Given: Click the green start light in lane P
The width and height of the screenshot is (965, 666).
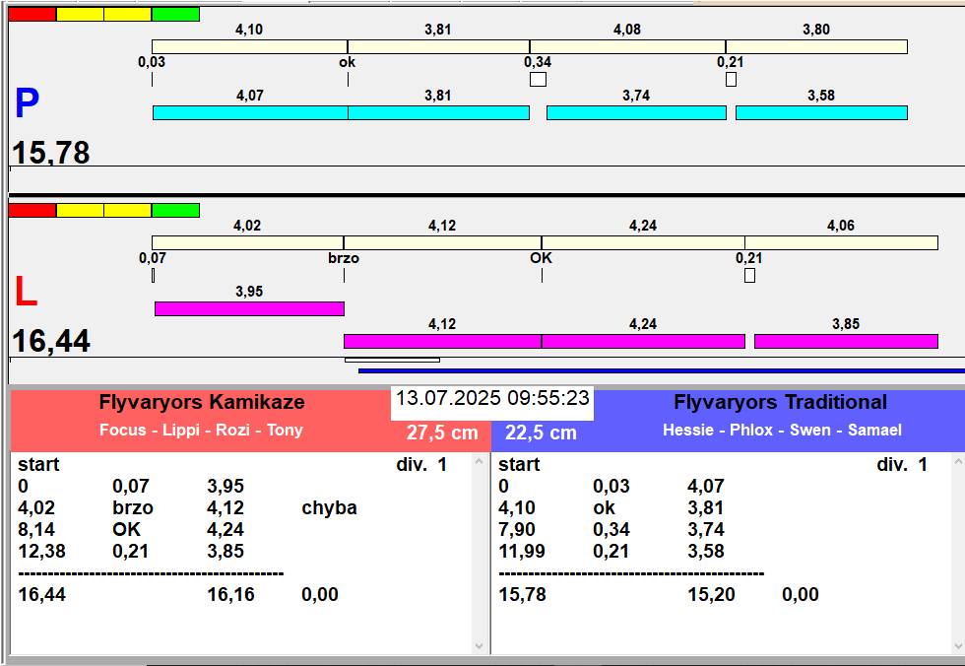Looking at the screenshot, I should click(175, 14).
